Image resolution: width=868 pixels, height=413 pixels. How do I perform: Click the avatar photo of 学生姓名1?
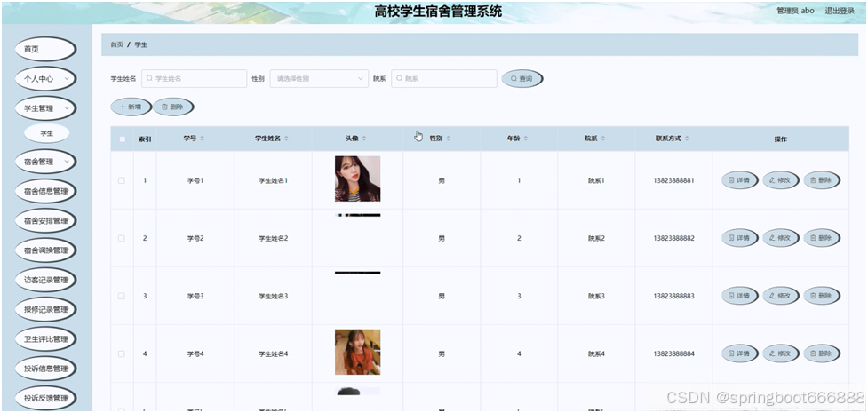tap(358, 179)
